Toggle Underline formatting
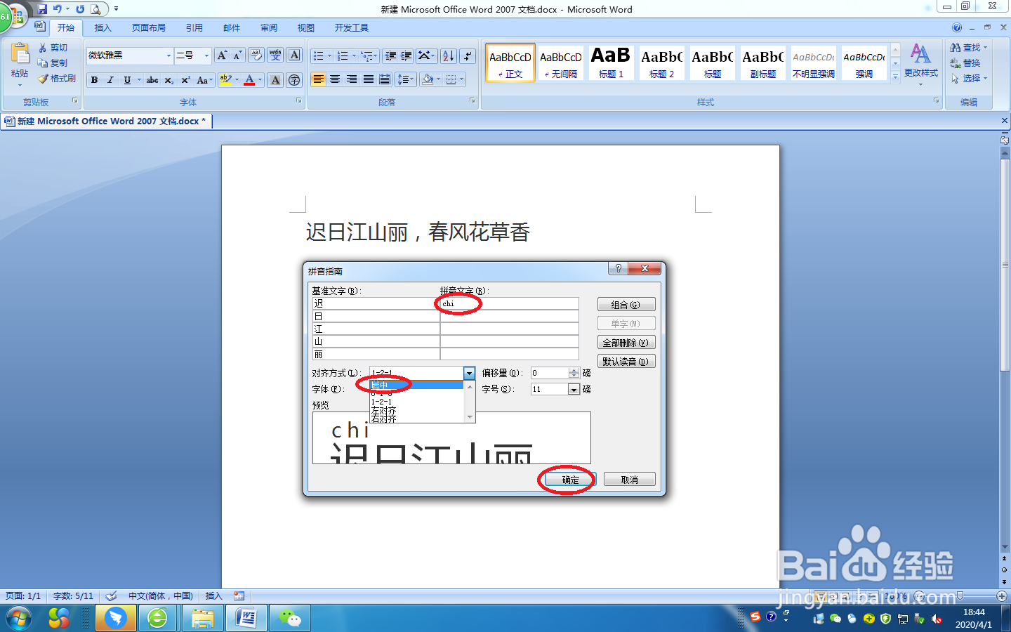 click(x=127, y=80)
